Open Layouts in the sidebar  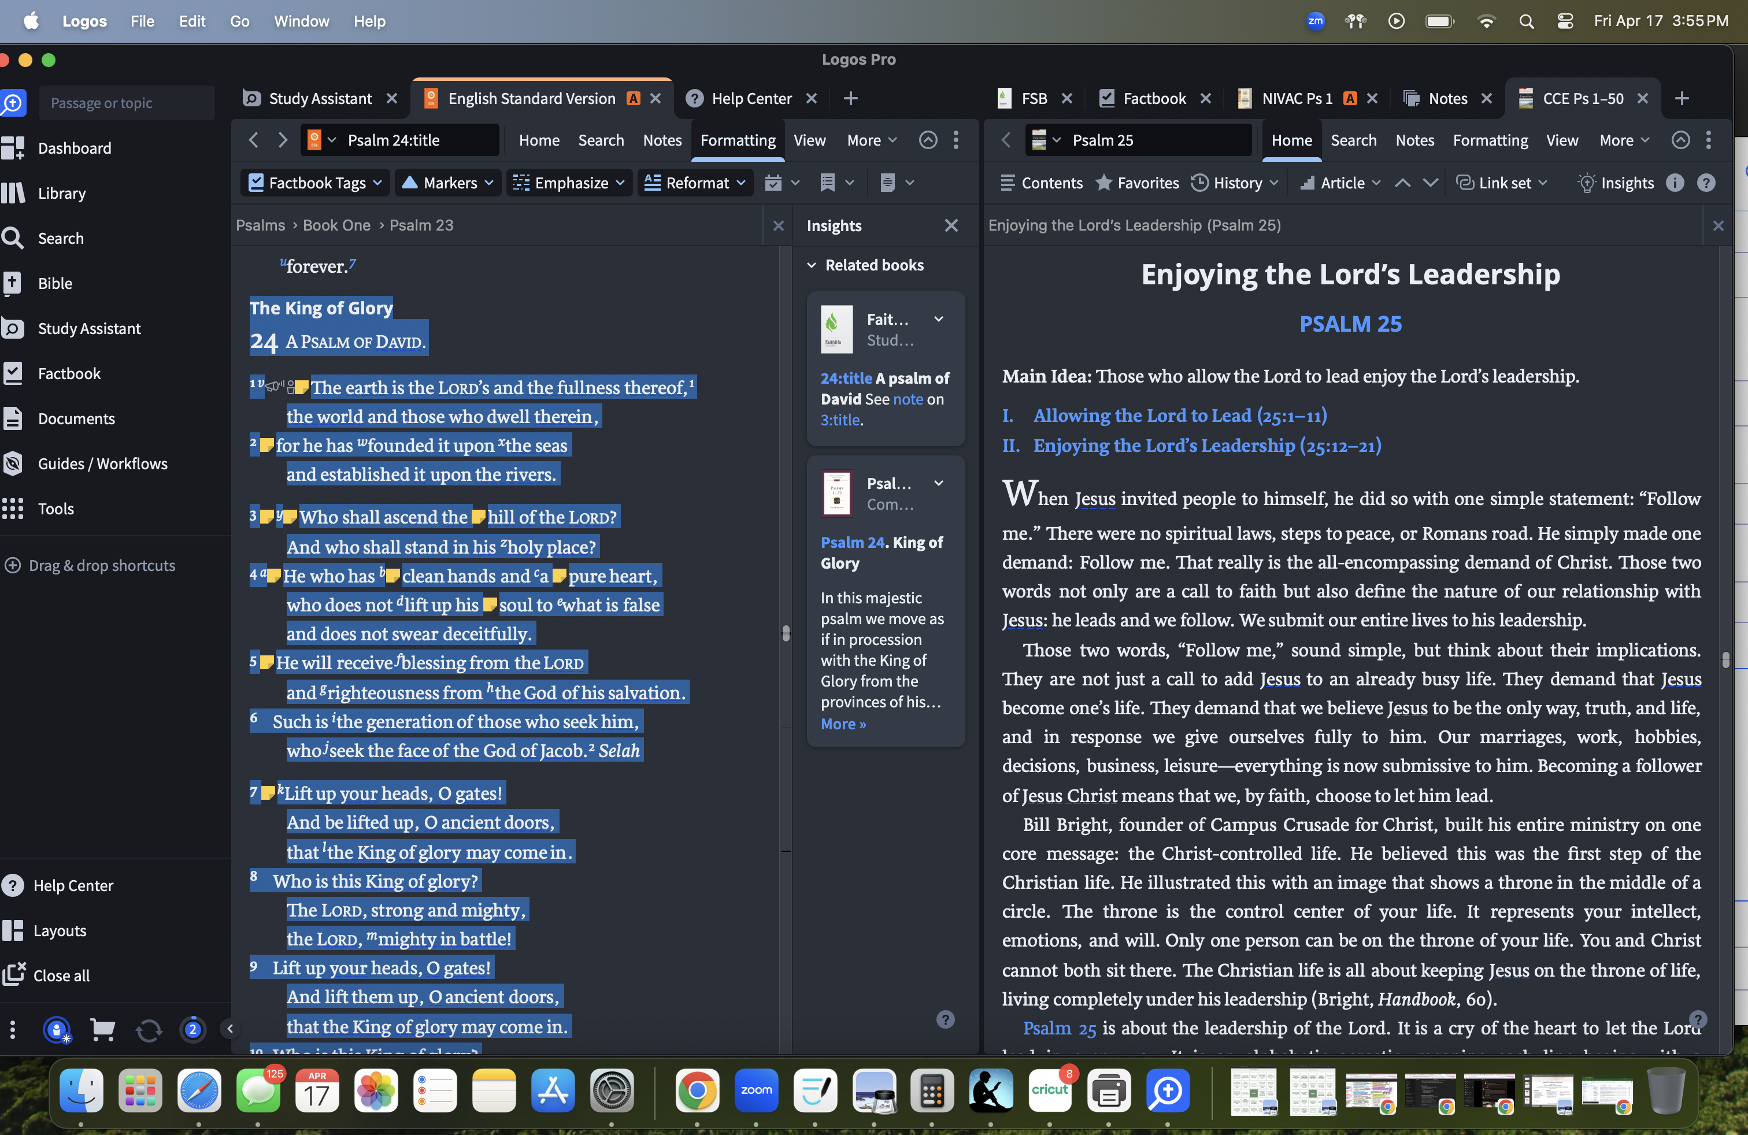(x=44, y=930)
